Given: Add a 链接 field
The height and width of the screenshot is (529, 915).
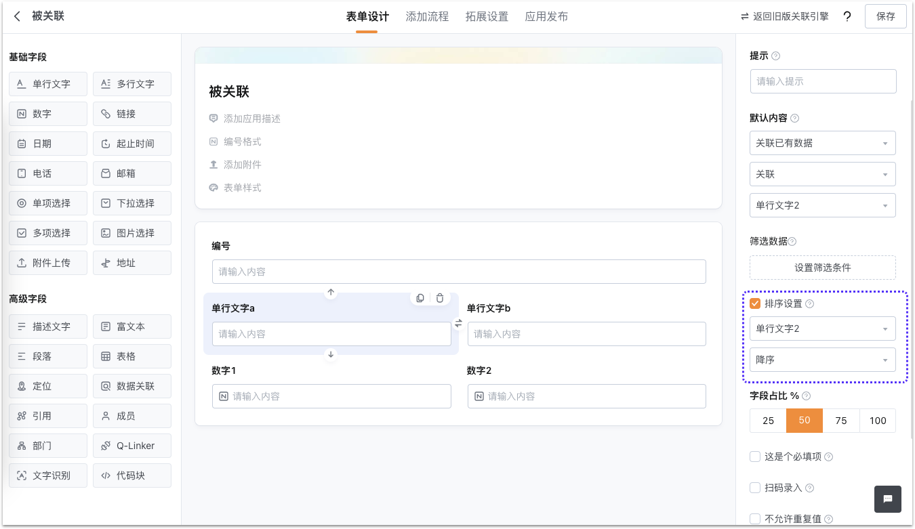Looking at the screenshot, I should click(132, 114).
